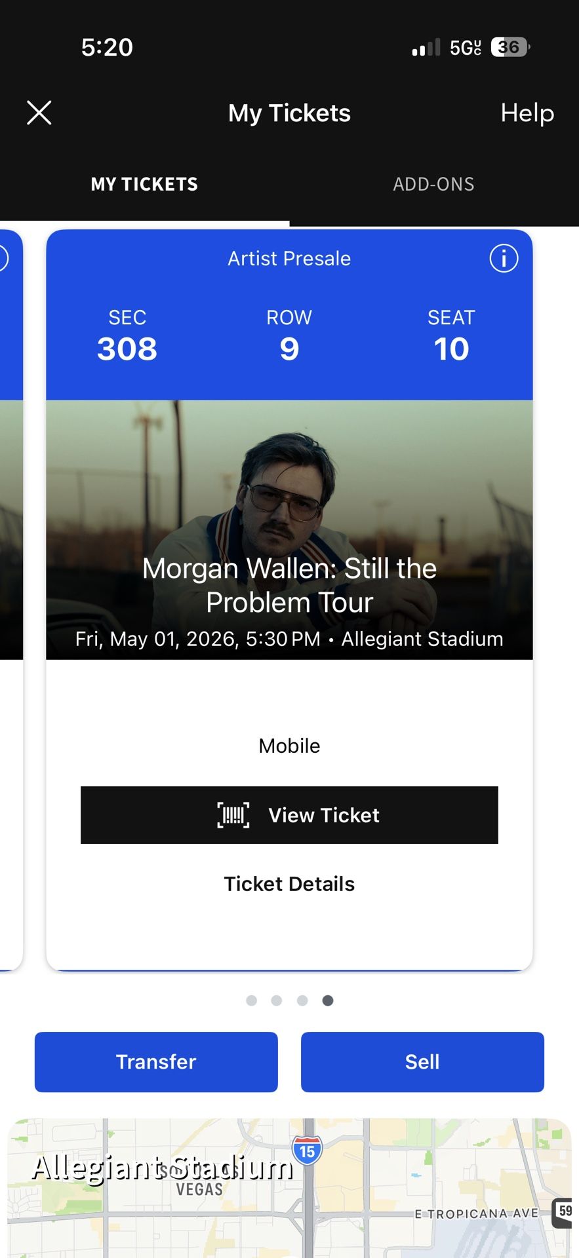
Task: Select the MY TICKETS tab
Action: (144, 184)
